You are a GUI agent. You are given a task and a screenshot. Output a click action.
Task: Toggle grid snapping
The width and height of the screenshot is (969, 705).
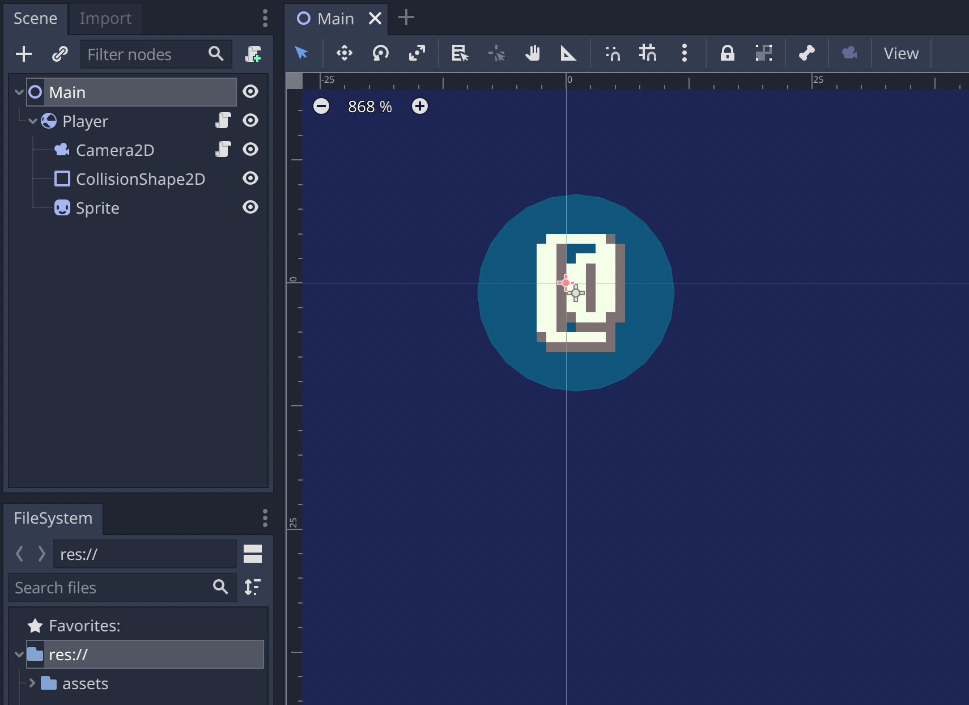pyautogui.click(x=647, y=53)
